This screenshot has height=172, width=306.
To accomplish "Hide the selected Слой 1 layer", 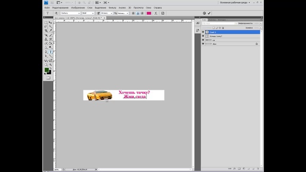I will [x=203, y=32].
